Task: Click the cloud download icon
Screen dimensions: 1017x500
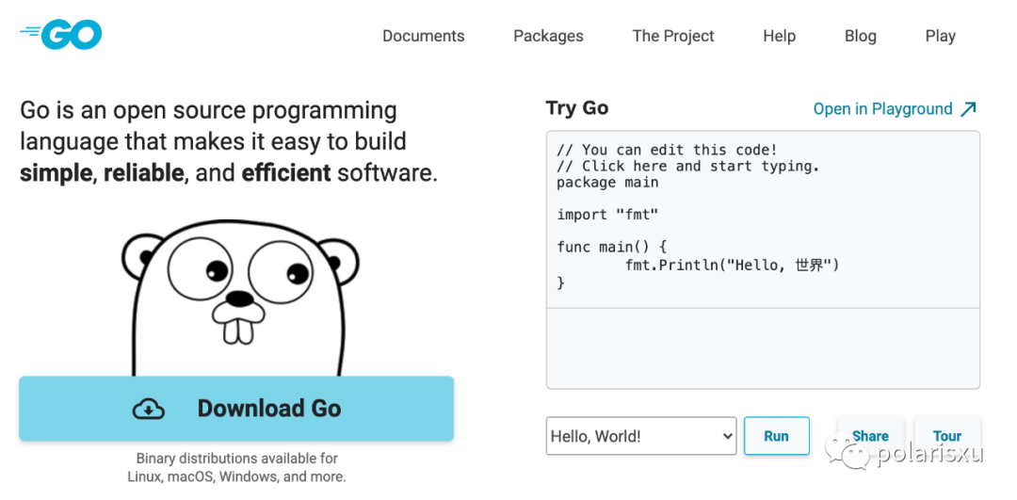Action: 149,409
